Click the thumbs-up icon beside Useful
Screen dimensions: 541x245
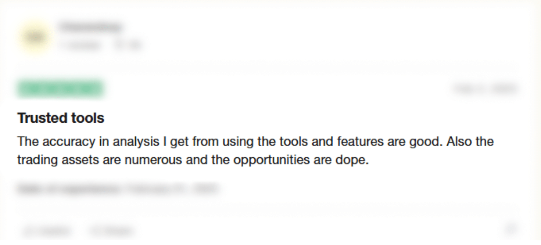28,231
